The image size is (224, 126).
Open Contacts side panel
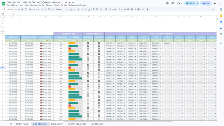[x=221, y=28]
